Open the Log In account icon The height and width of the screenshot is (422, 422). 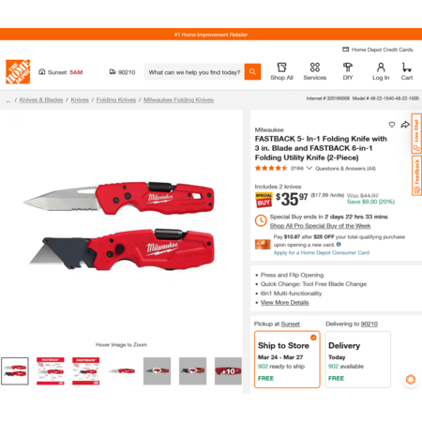pyautogui.click(x=381, y=71)
